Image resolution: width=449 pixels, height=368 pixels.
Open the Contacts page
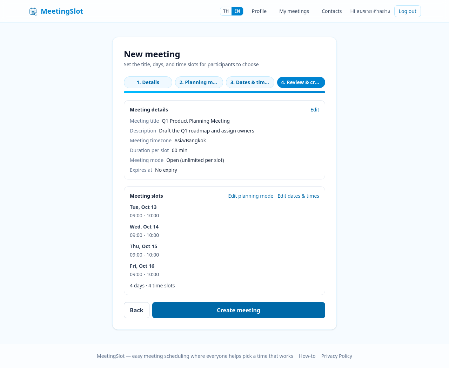click(x=332, y=11)
